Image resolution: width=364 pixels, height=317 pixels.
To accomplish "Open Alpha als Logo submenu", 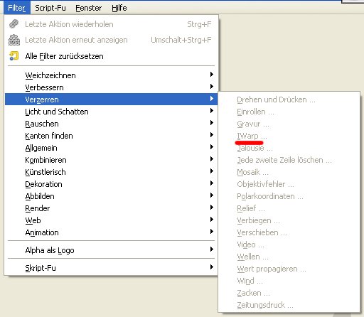I will click(111, 250).
